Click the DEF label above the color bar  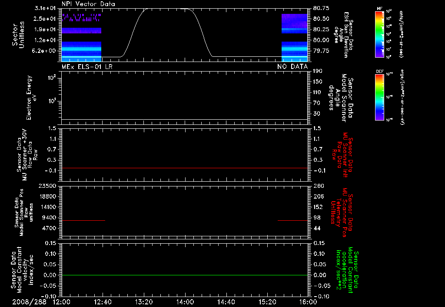(x=379, y=72)
